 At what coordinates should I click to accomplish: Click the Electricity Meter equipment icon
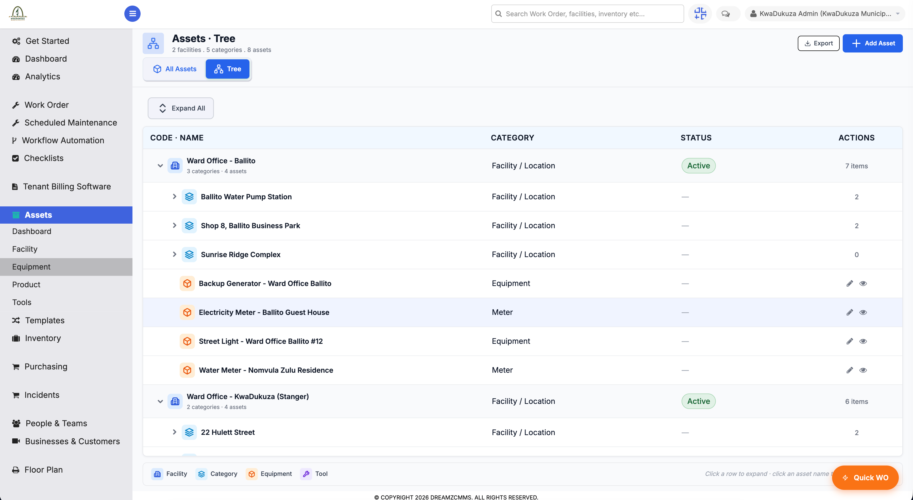point(187,312)
